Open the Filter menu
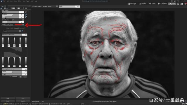The width and height of the screenshot is (187, 105). pyautogui.click(x=24, y=1)
